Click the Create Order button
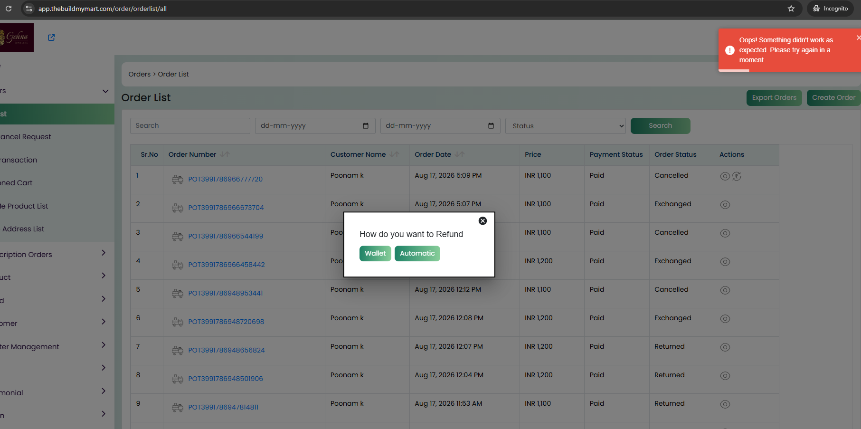The height and width of the screenshot is (429, 861). click(833, 98)
